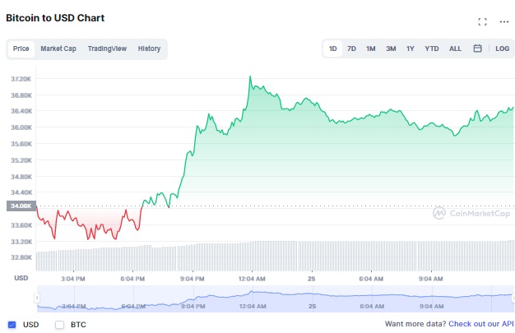Select the YTD time range
The height and width of the screenshot is (333, 515).
pyautogui.click(x=431, y=49)
